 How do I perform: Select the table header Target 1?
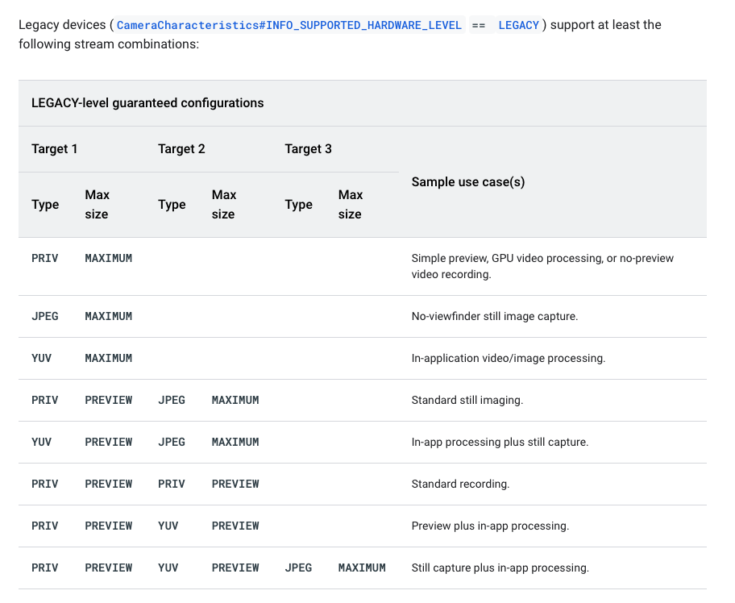pyautogui.click(x=55, y=149)
